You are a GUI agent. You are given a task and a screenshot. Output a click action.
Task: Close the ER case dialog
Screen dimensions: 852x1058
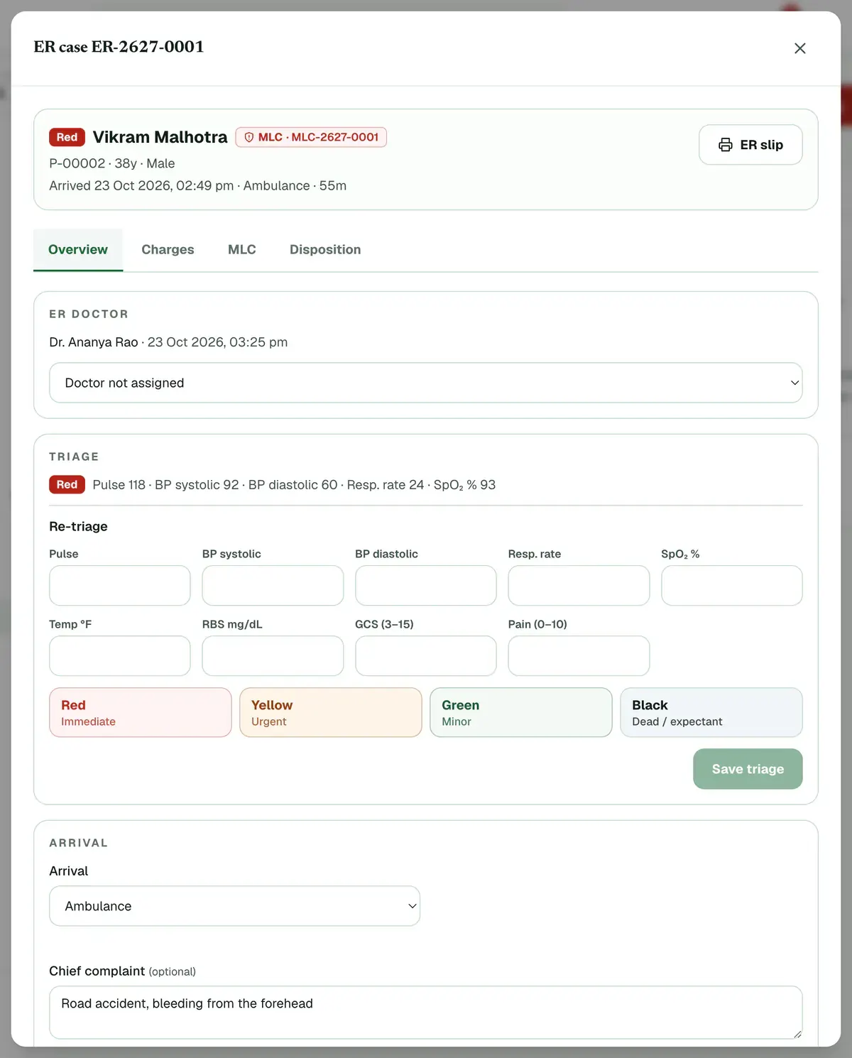[x=799, y=48]
